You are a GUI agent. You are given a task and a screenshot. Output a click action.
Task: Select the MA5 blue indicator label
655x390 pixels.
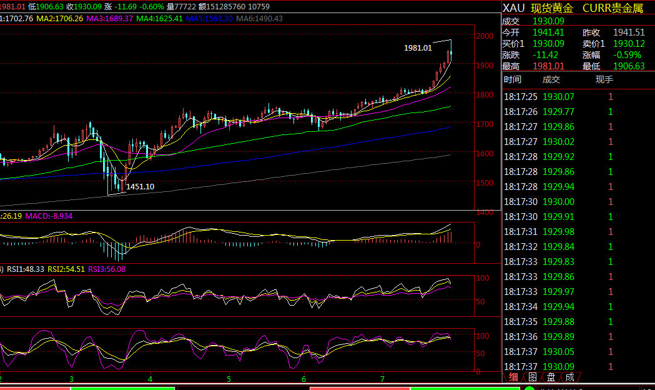point(209,19)
